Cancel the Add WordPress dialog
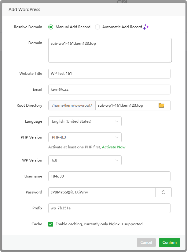Viewport: 187px width, 252px height. point(146,242)
